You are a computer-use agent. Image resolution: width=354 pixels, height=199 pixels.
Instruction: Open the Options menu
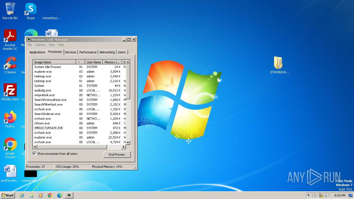point(40,45)
